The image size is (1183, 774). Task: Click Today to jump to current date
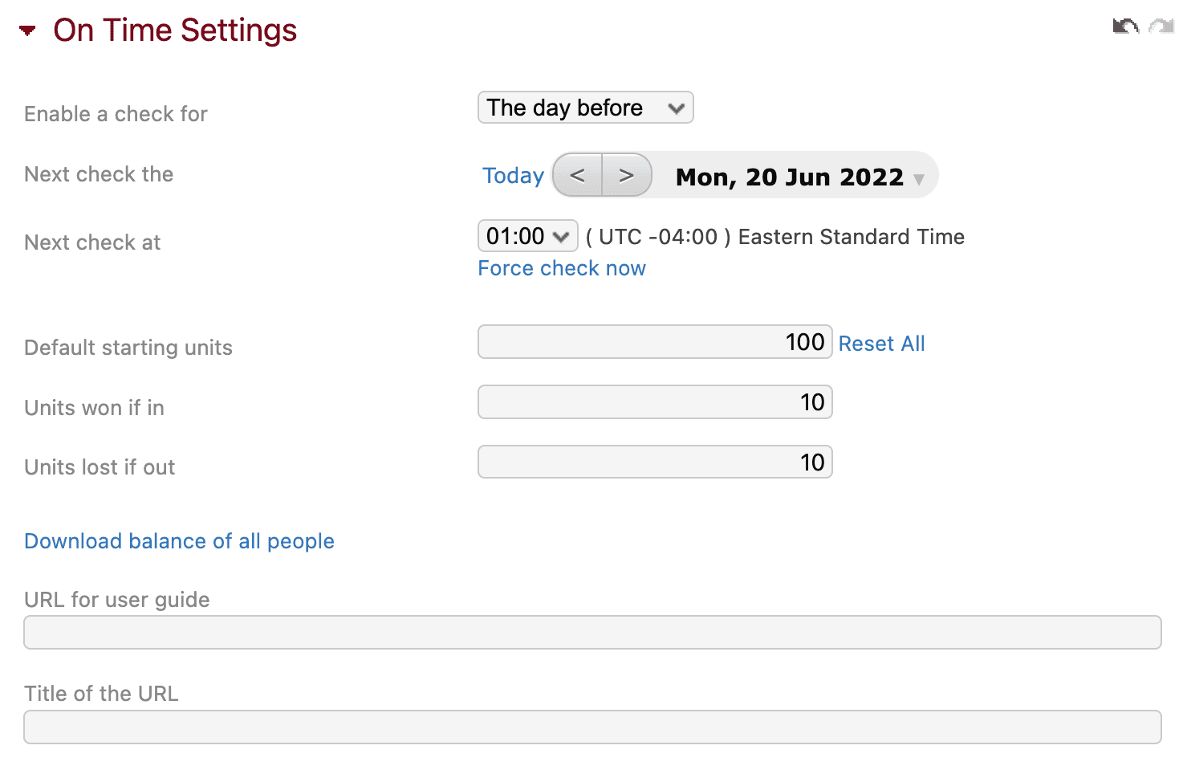[513, 174]
